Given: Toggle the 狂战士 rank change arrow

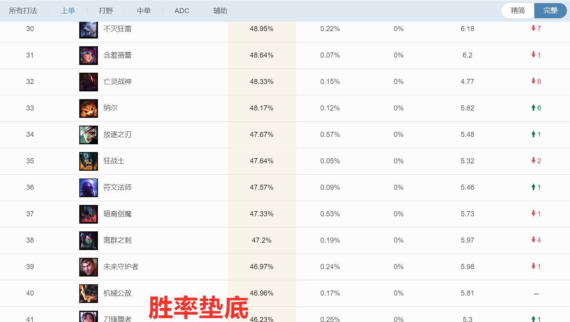Looking at the screenshot, I should [x=535, y=161].
